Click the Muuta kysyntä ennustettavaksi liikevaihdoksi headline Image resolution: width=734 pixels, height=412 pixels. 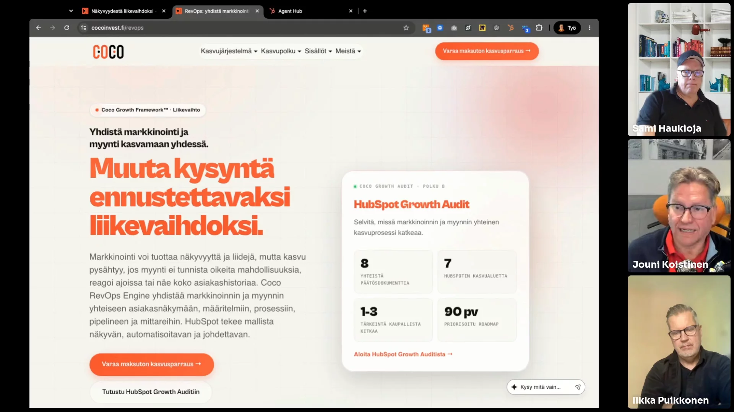(x=190, y=197)
